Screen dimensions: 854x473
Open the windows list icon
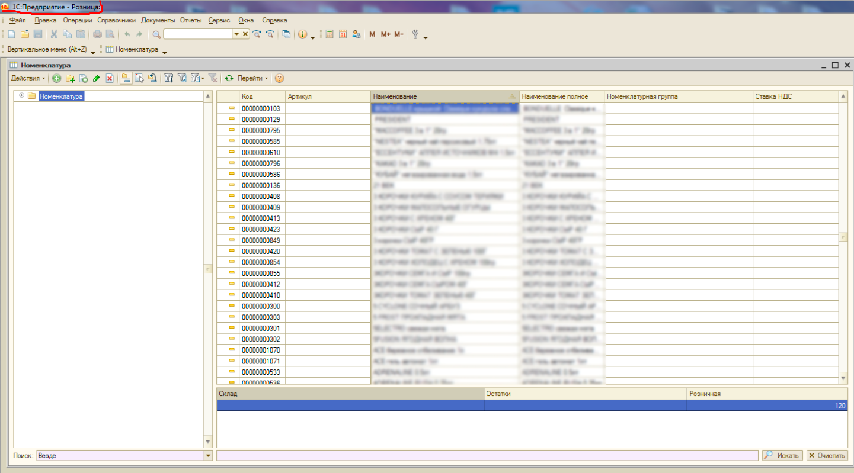(x=286, y=34)
